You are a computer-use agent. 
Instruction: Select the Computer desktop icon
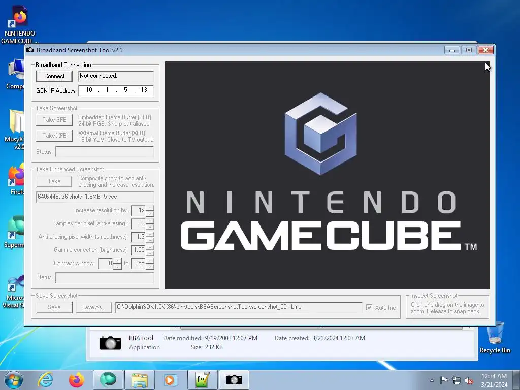point(15,74)
